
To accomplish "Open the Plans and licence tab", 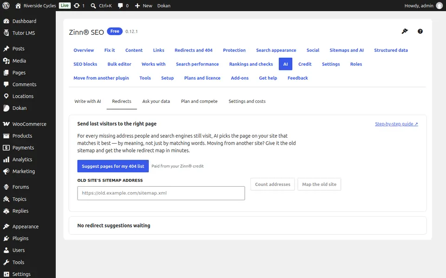I will [x=202, y=78].
